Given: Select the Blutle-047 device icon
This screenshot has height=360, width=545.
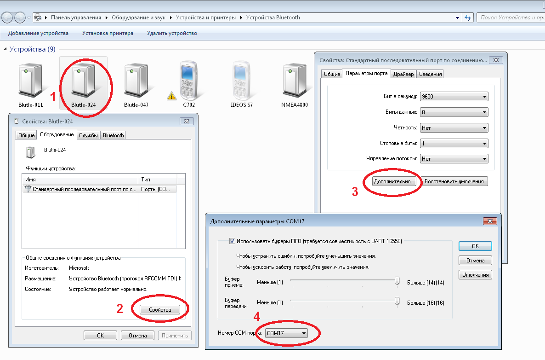Looking at the screenshot, I should click(x=136, y=80).
